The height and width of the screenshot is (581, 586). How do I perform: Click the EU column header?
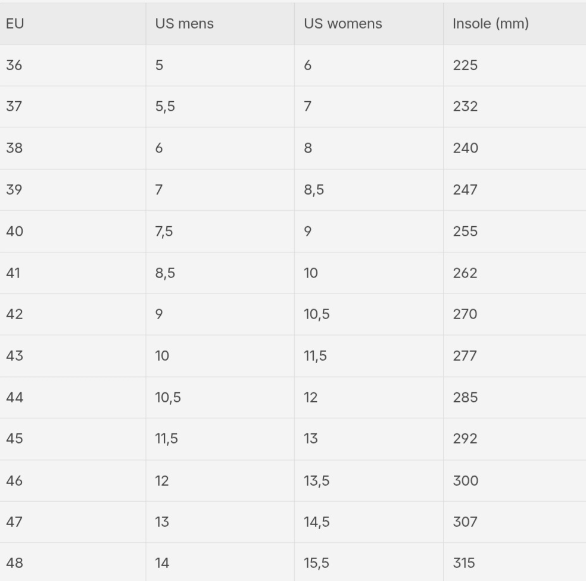15,24
